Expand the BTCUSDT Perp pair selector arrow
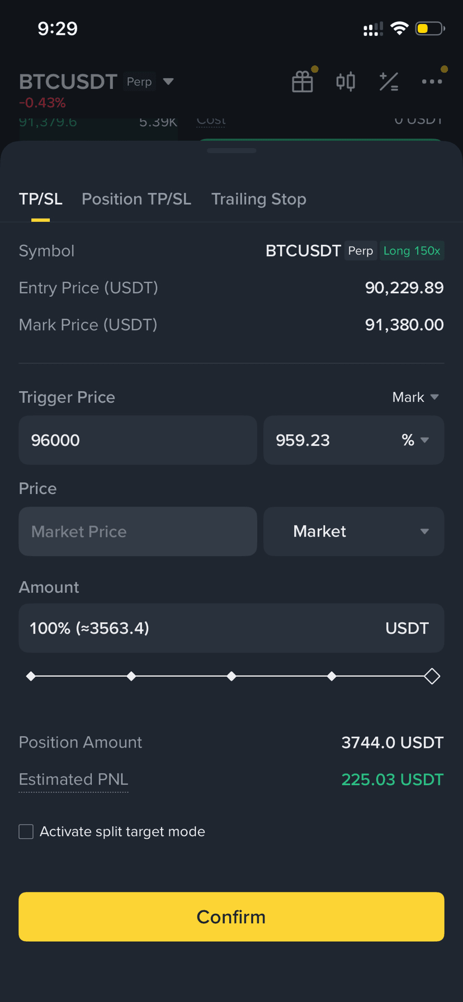This screenshot has height=1002, width=463. [x=168, y=82]
